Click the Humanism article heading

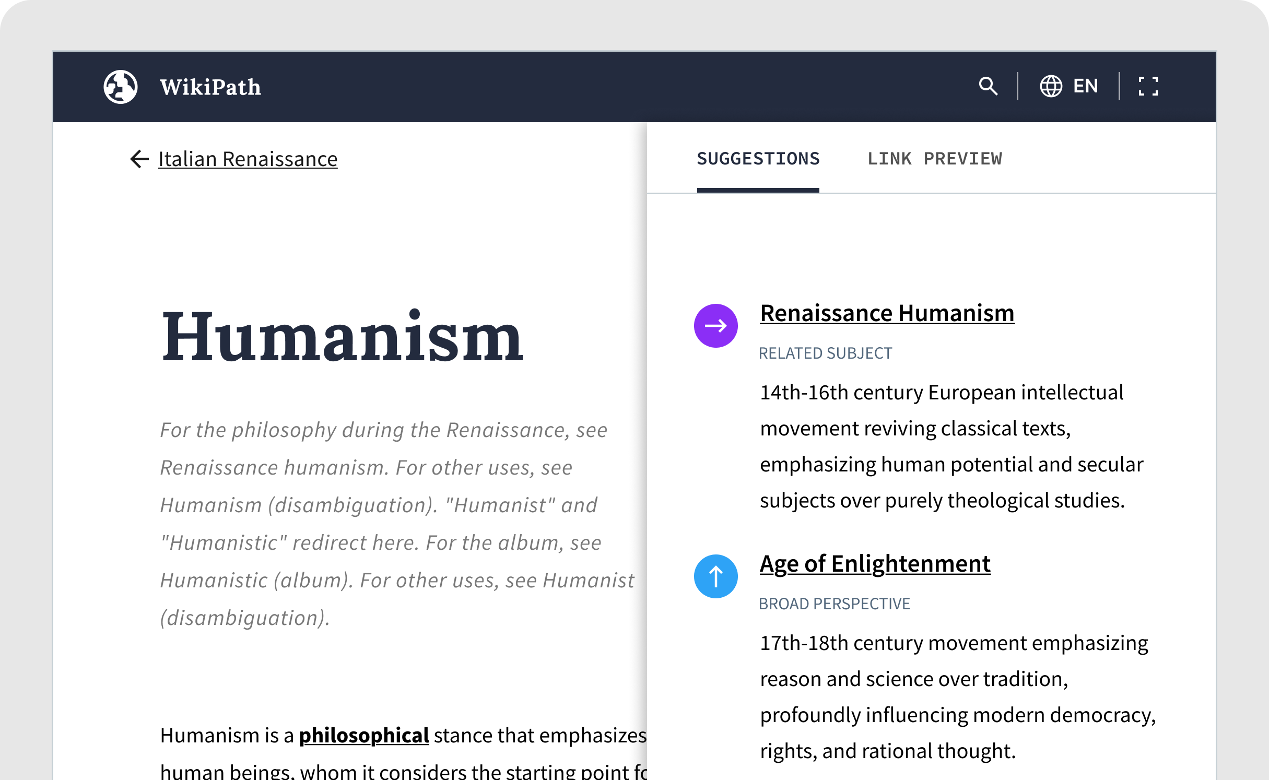point(342,337)
